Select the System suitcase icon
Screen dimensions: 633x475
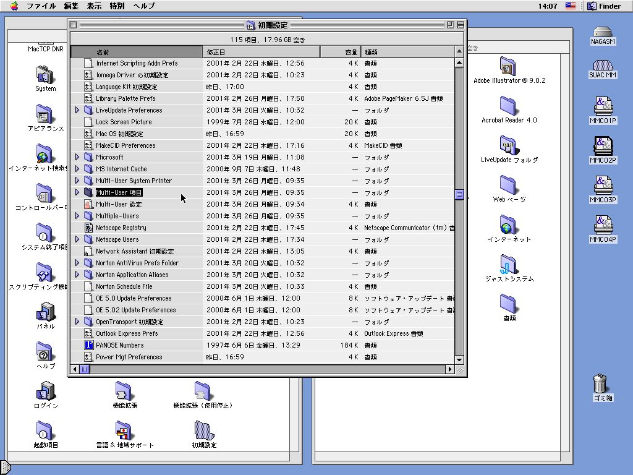[x=45, y=75]
